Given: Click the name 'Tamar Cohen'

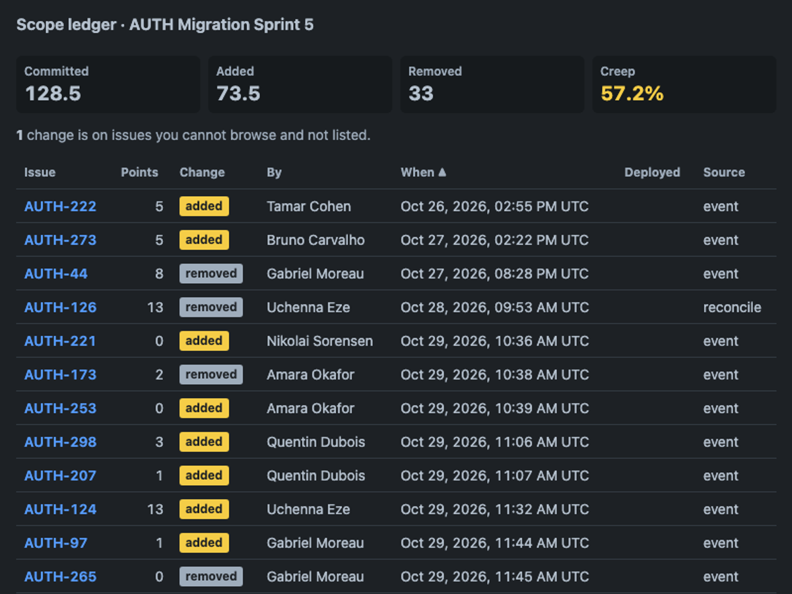Looking at the screenshot, I should tap(309, 207).
